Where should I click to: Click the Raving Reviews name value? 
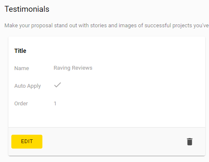[73, 68]
